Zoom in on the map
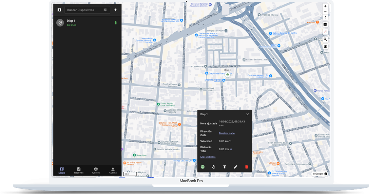385x194 pixels. [325, 6]
